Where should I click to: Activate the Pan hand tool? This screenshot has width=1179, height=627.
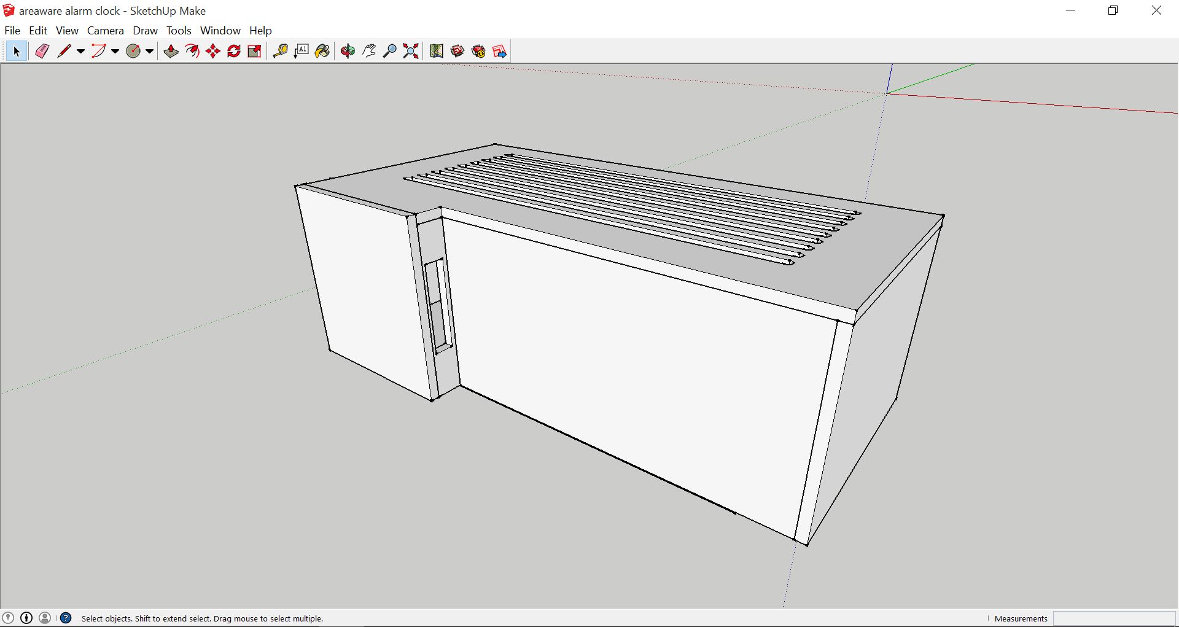click(369, 52)
